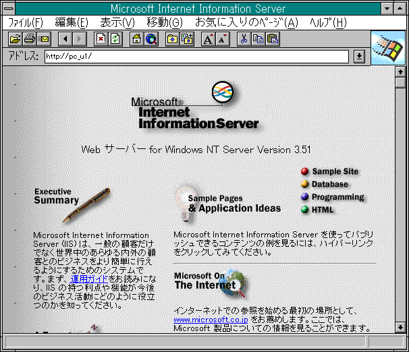
Task: Follow the 運用ガイド hyperlink
Action: click(x=89, y=278)
